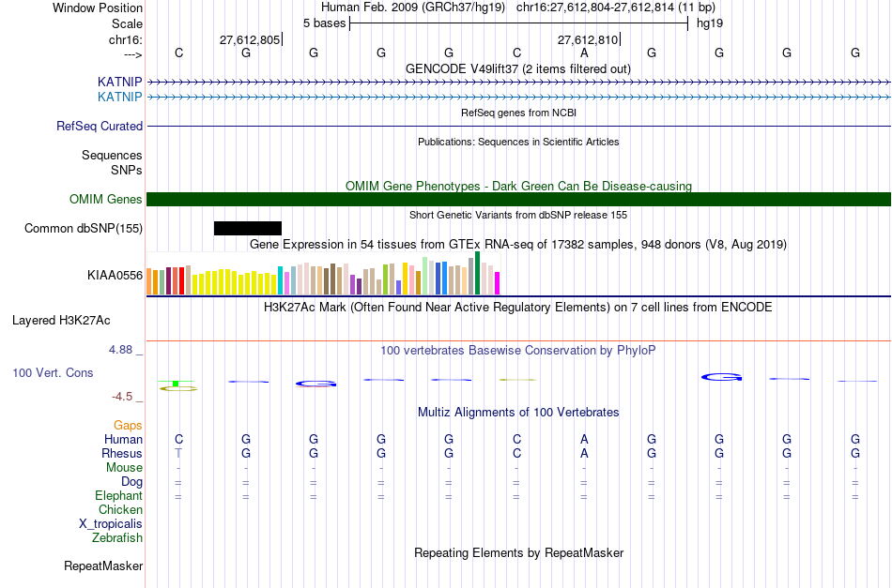The image size is (892, 588).
Task: Click OMIM Gene Phenotypes track title
Action: pyautogui.click(x=518, y=186)
